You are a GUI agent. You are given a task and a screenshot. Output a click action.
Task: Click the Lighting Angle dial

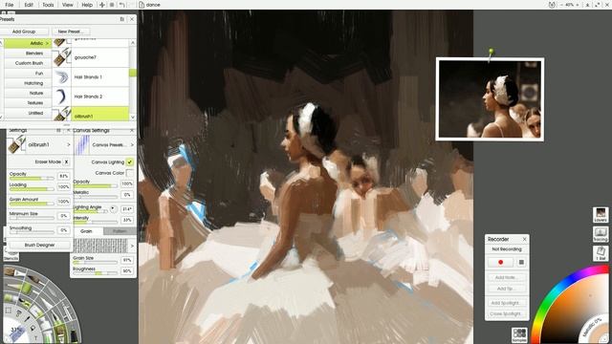coord(113,208)
